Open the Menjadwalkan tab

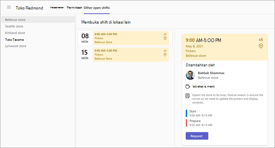tap(57, 7)
